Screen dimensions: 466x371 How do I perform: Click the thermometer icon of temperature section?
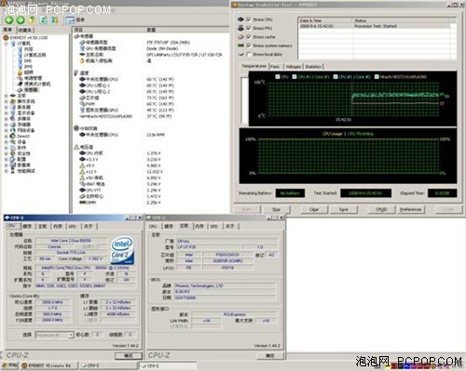click(x=76, y=73)
